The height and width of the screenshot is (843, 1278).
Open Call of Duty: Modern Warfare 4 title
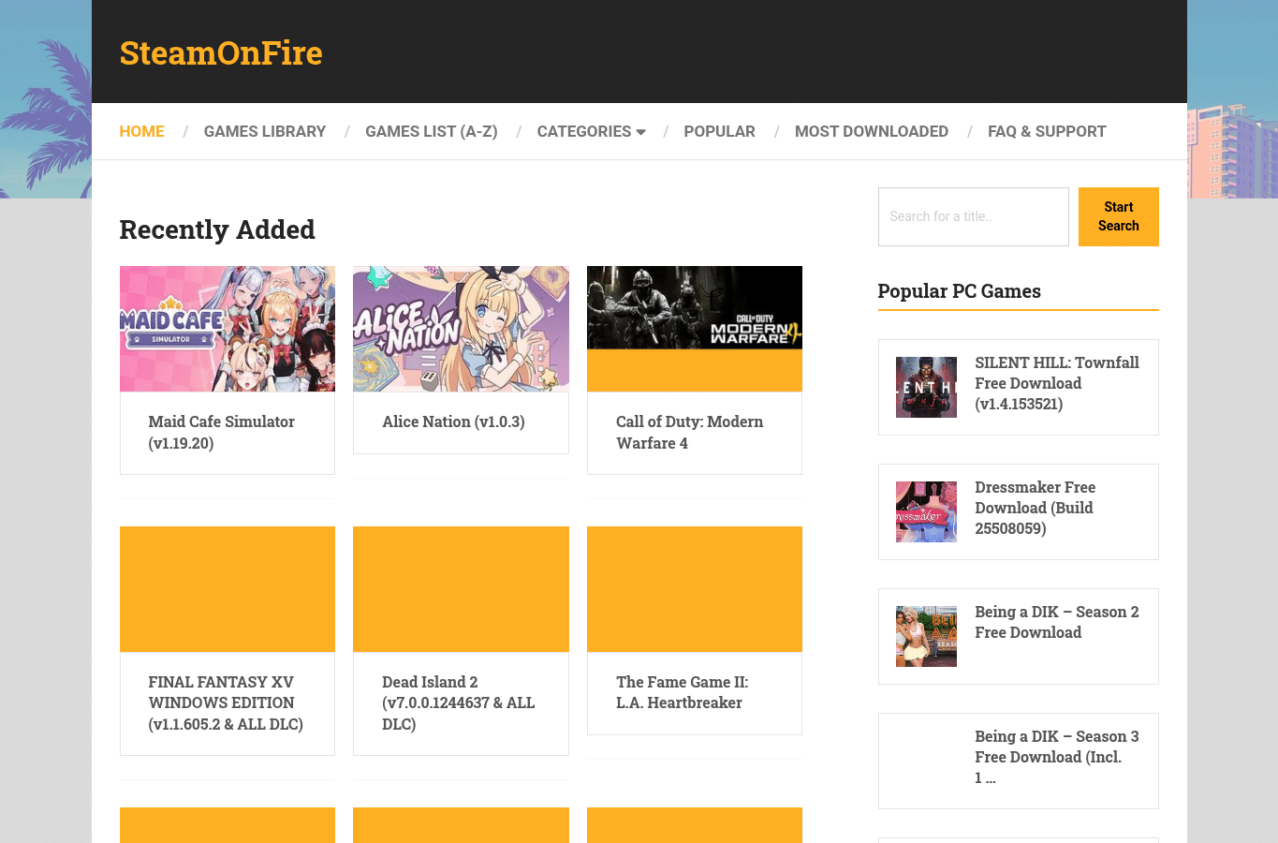(x=690, y=433)
